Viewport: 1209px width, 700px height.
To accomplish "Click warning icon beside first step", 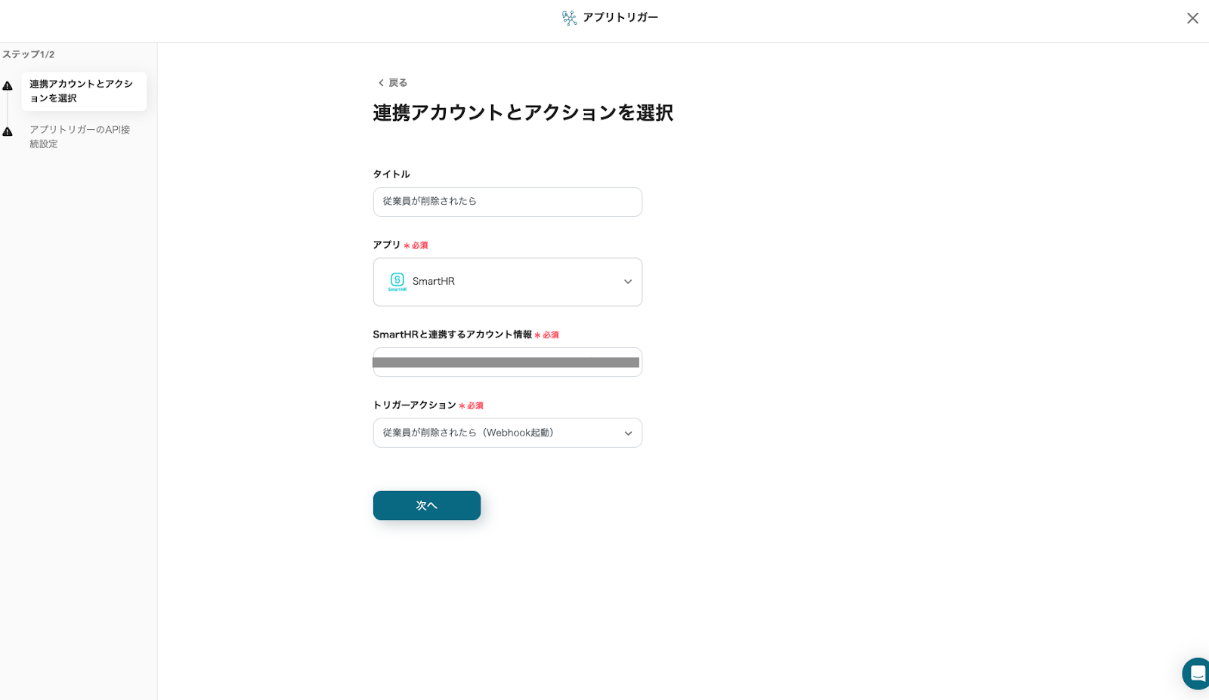I will (x=8, y=86).
